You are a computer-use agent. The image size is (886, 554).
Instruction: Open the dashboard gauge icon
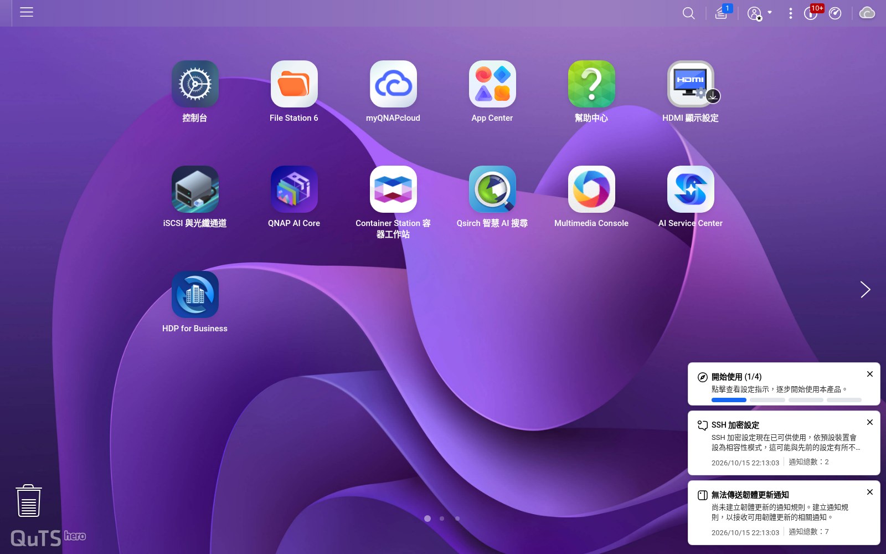tap(835, 13)
